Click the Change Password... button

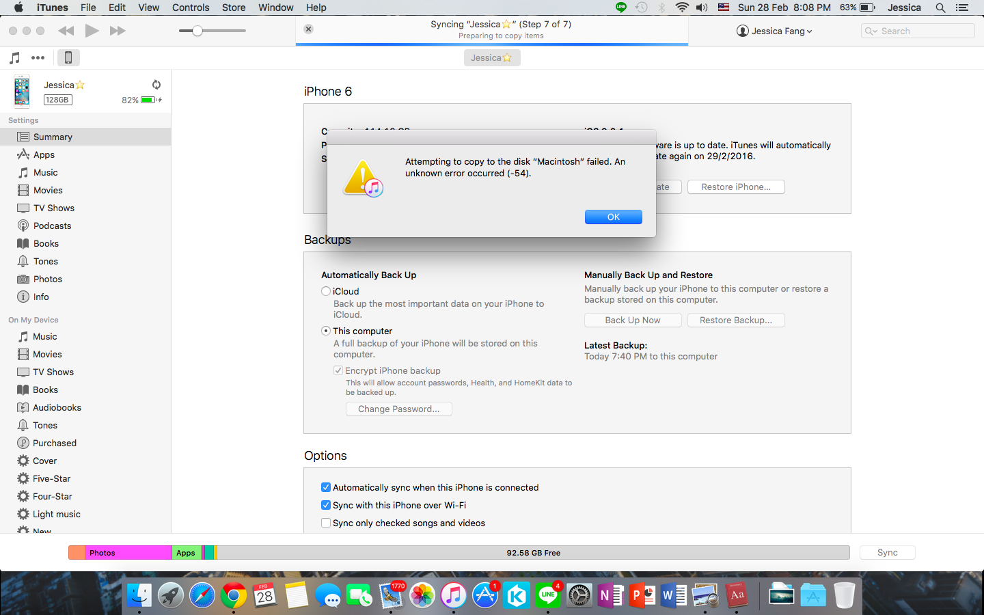pos(399,409)
